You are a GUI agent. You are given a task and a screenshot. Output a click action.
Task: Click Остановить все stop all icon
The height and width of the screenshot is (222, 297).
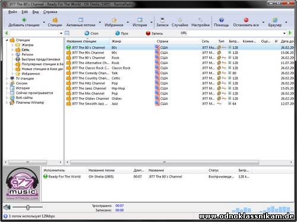click(246, 20)
